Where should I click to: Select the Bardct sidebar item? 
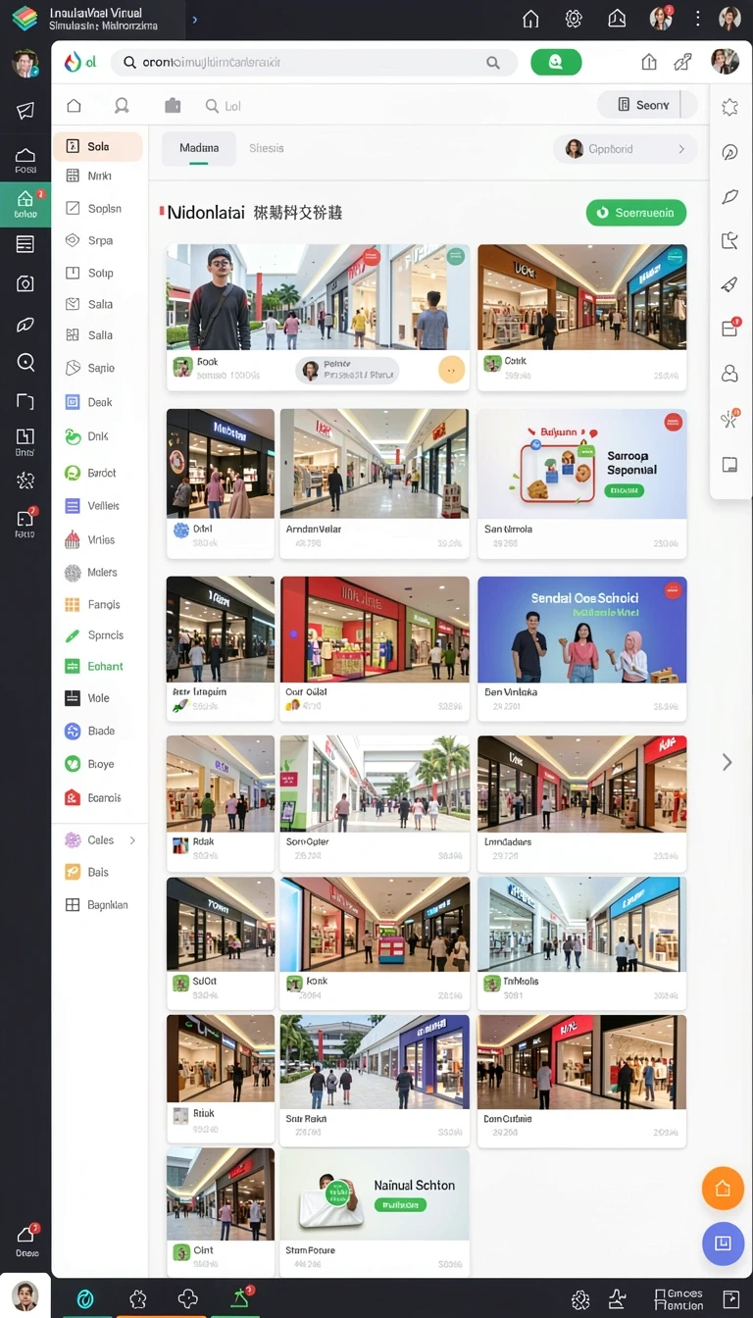point(98,473)
